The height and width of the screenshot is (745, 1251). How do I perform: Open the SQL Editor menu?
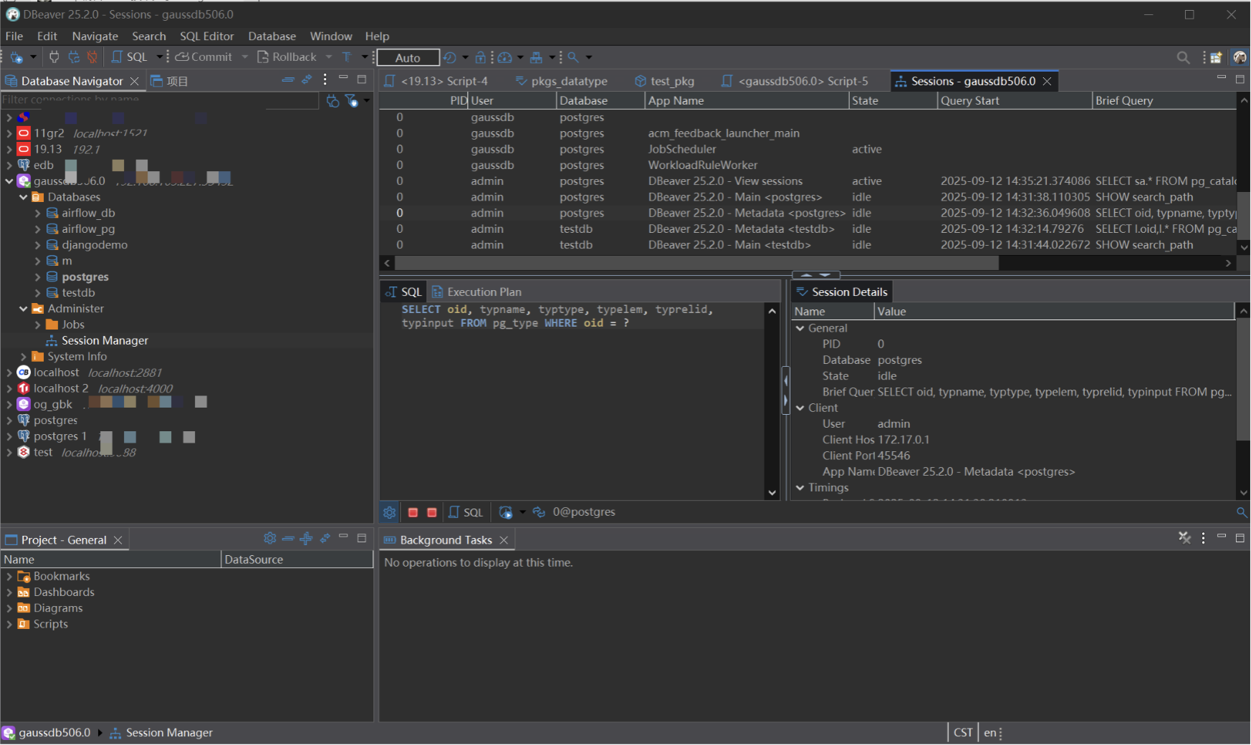coord(206,36)
